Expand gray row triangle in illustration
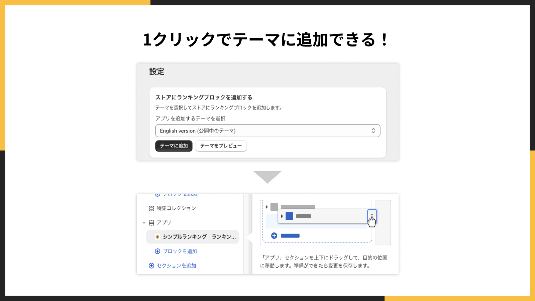535x301 pixels. coord(266,207)
